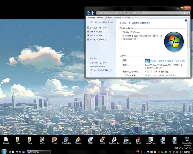Click the scrollbar up arrow in System window

189,20
